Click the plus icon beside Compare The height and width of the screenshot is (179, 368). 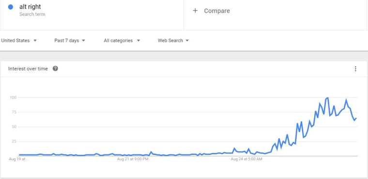[x=195, y=11]
